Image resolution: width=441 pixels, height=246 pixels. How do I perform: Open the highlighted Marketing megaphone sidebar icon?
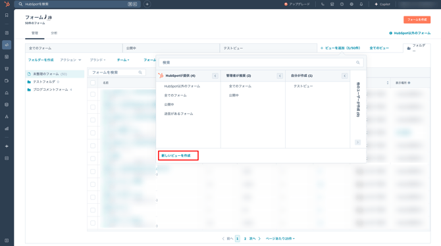click(7, 45)
